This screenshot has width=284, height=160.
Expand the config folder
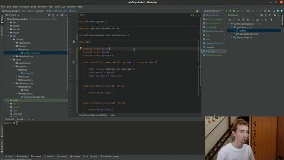(8, 26)
